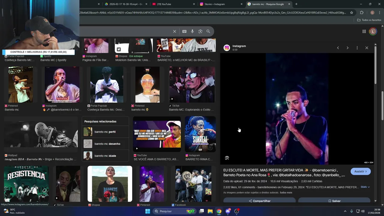This screenshot has width=384, height=216.
Task: Open the Saiba mais copyright link
Action: click(x=286, y=193)
